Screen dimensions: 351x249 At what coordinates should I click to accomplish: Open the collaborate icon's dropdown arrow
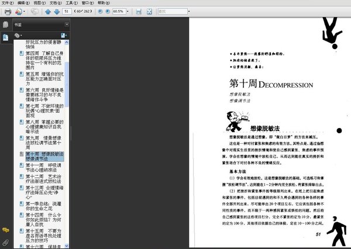pos(24,12)
